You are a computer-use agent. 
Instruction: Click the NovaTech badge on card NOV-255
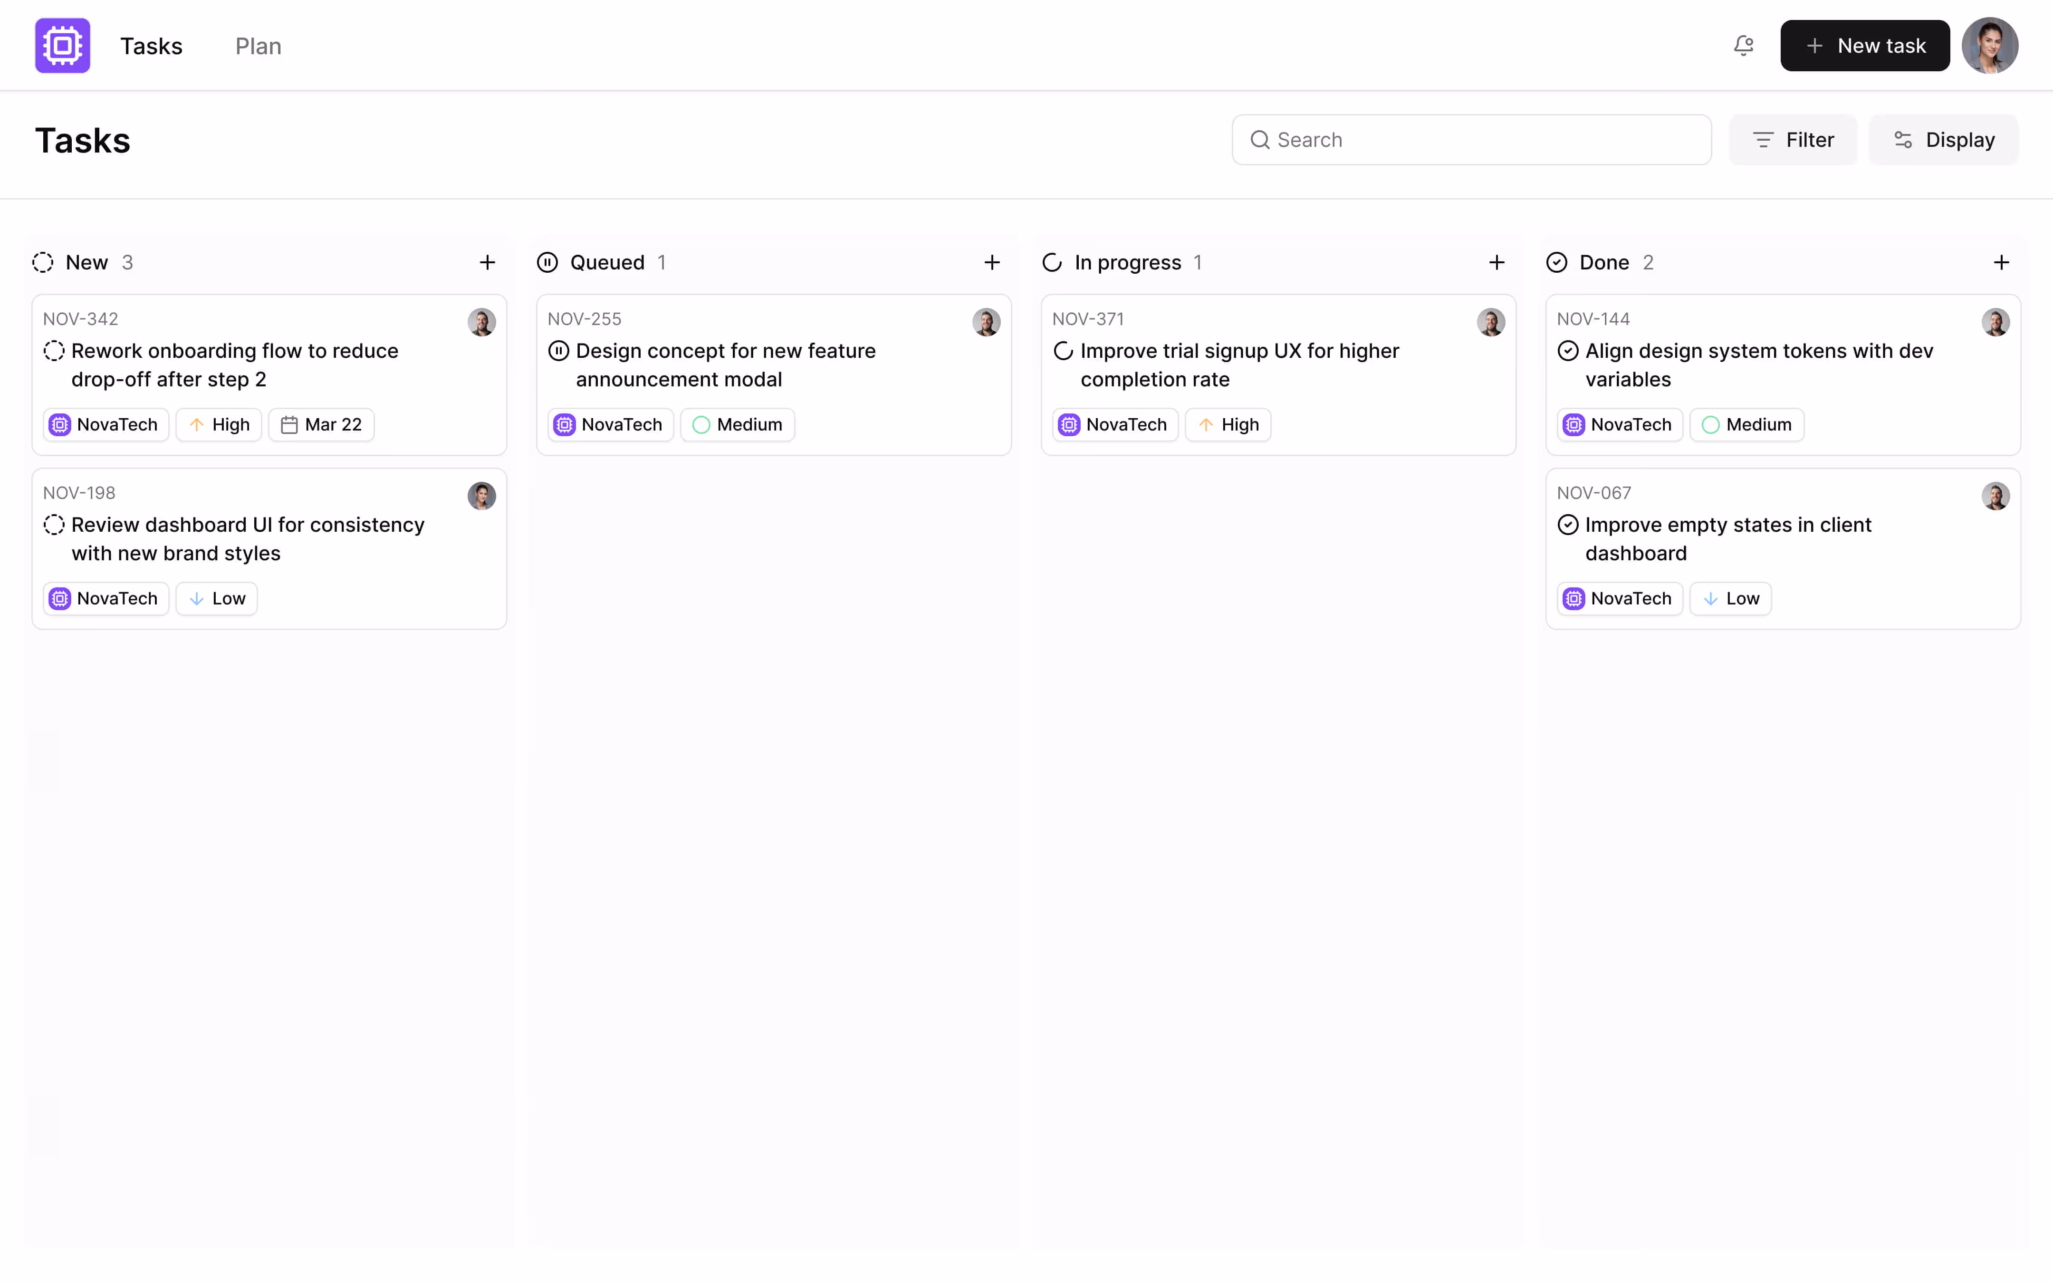pos(609,424)
